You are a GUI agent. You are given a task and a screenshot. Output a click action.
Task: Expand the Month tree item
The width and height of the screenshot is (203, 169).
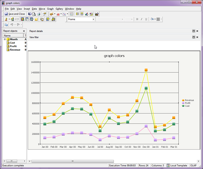5,39
